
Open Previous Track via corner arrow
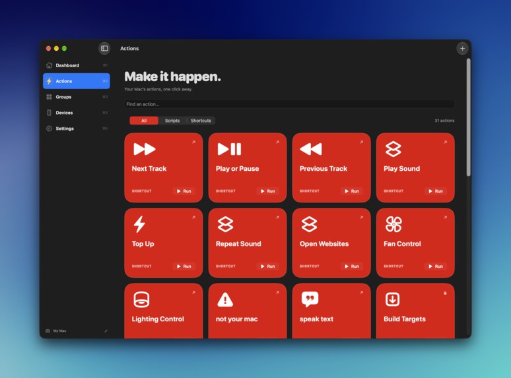point(361,142)
